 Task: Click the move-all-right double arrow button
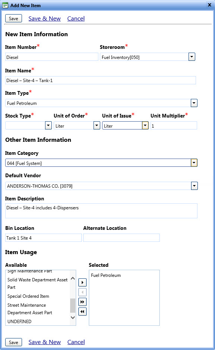pyautogui.click(x=82, y=302)
